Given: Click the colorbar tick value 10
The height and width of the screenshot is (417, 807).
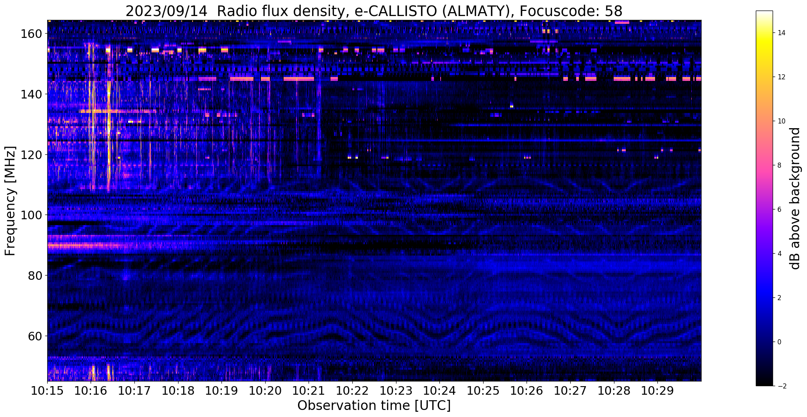Looking at the screenshot, I should click(782, 121).
